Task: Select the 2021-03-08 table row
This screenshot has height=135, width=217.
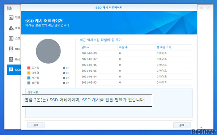Action: [136, 53]
